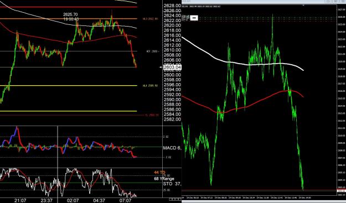
Task: Click the right chart current price tag
Action: tap(342, 191)
